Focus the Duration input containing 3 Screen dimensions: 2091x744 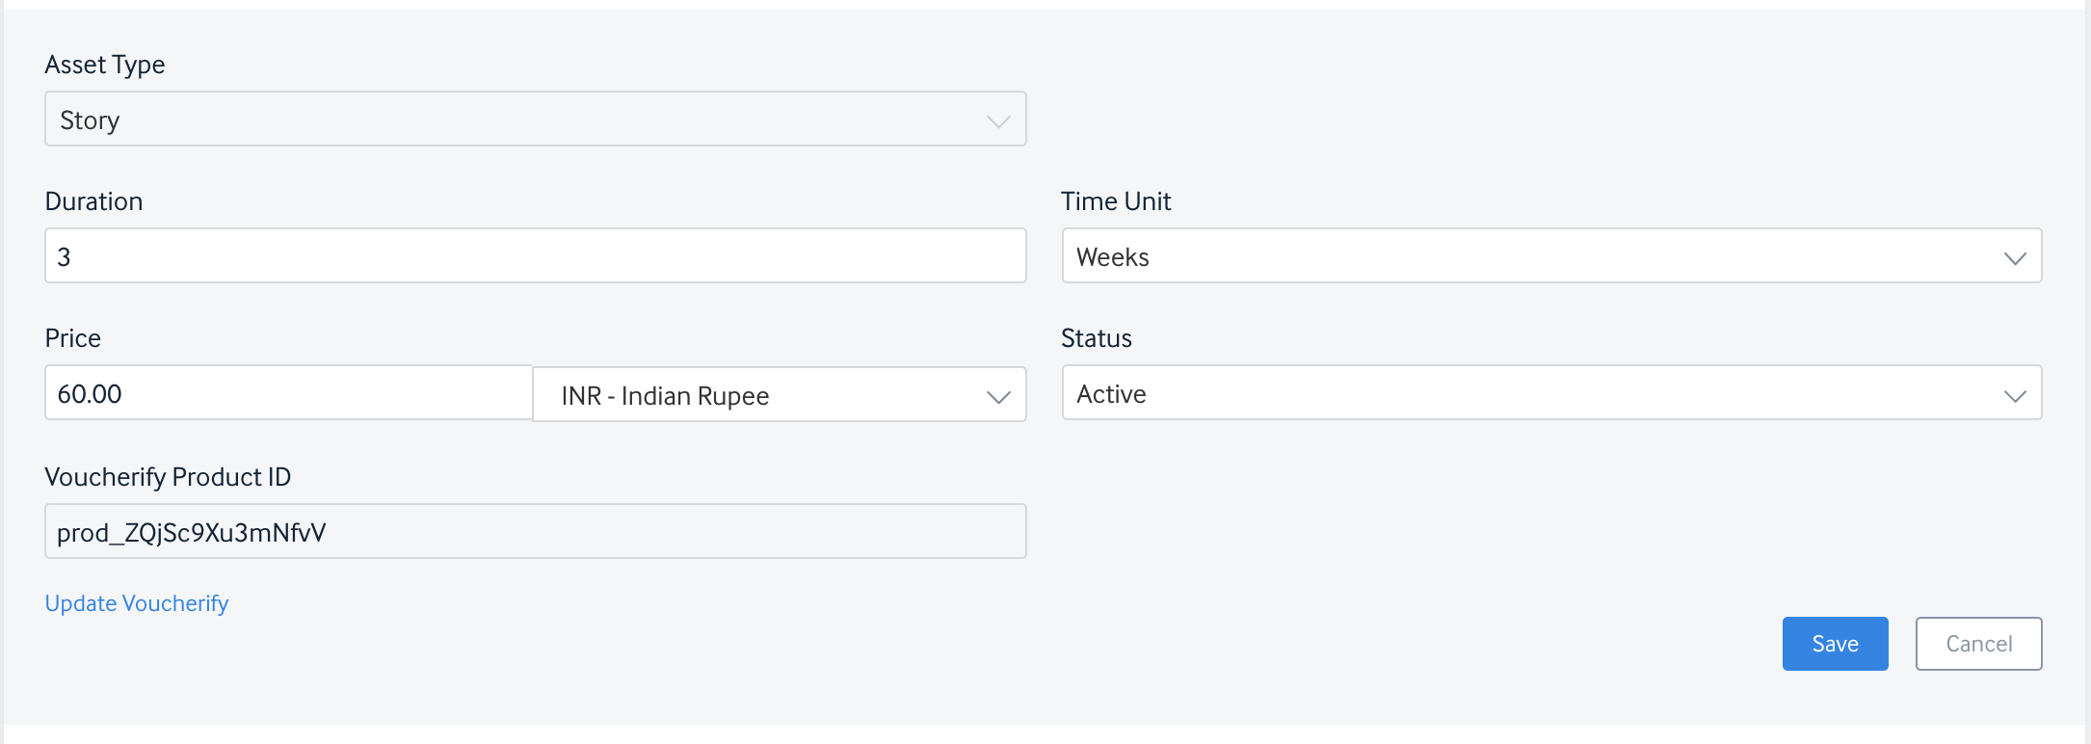[535, 256]
